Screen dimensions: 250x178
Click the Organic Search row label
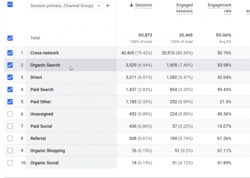[45, 65]
